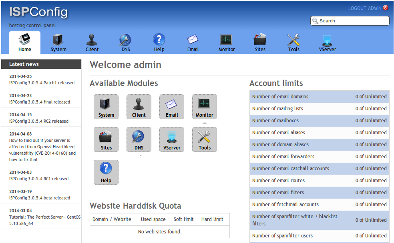Screen dimensions: 394x243
Task: Go to the Client tab in top navigation
Action: pyautogui.click(x=92, y=43)
